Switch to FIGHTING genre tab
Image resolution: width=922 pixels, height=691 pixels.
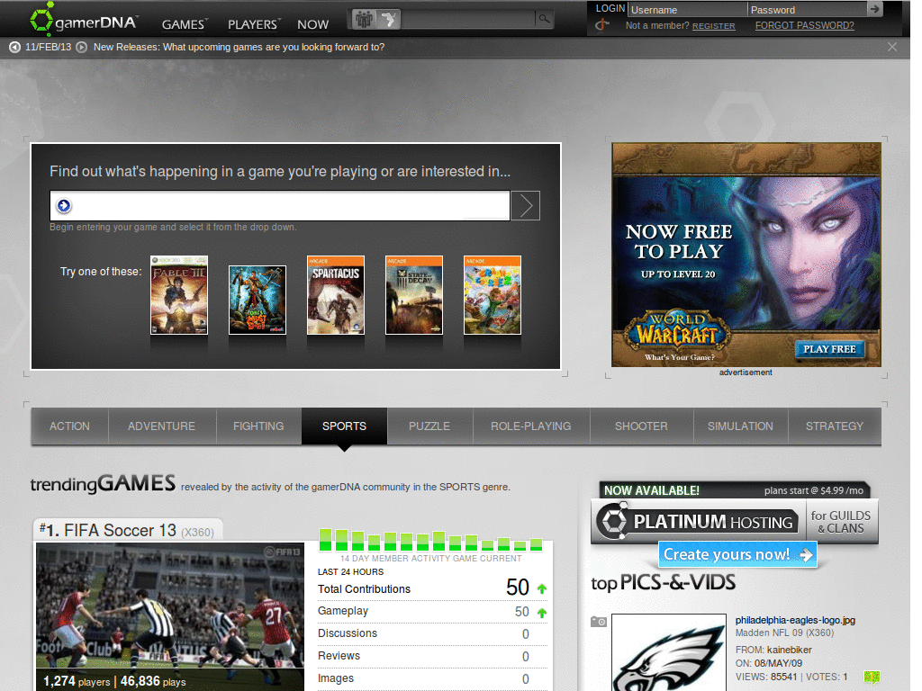[258, 426]
